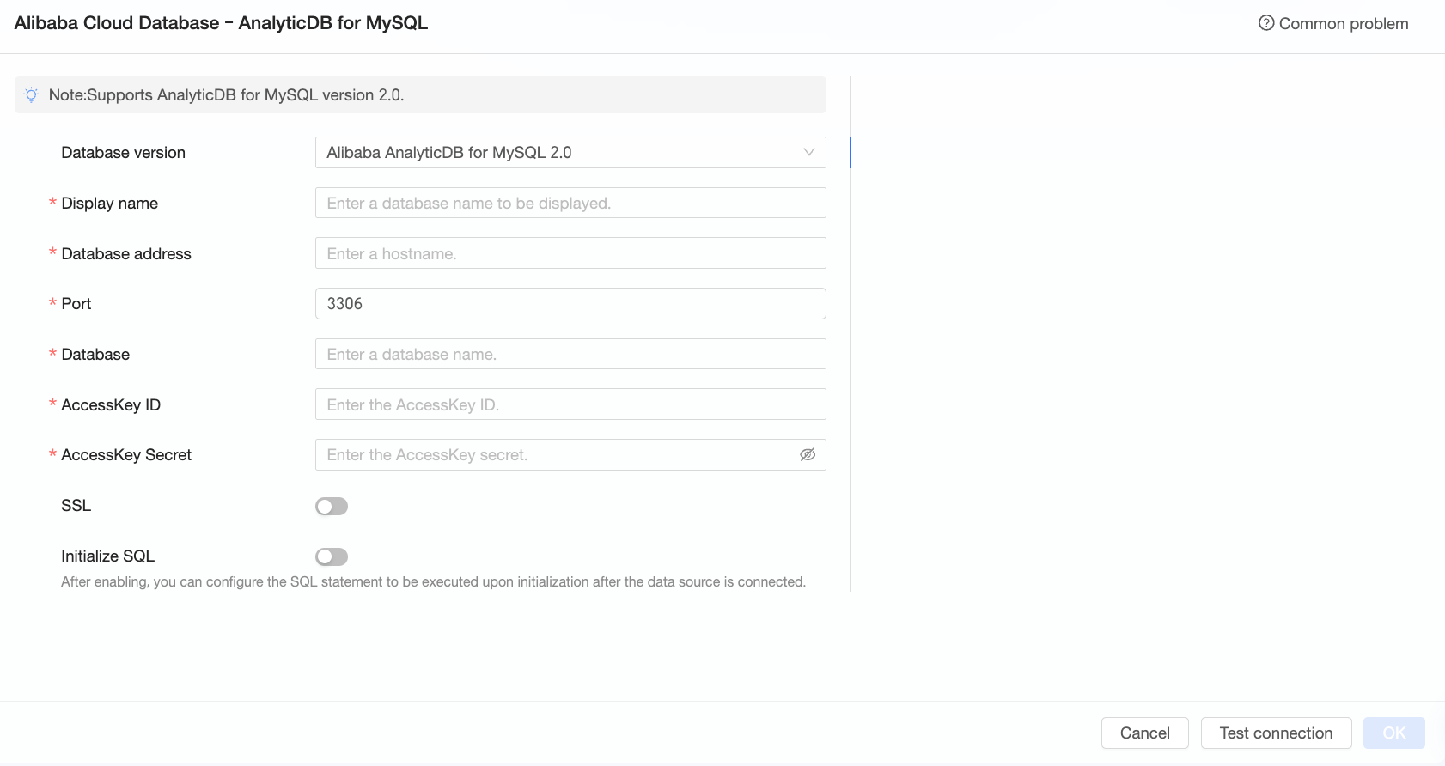The width and height of the screenshot is (1445, 766).
Task: Click the lightbulb note icon
Action: pos(31,95)
